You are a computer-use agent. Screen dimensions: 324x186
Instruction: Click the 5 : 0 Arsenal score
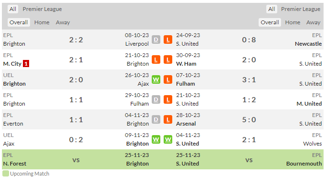click(x=249, y=120)
